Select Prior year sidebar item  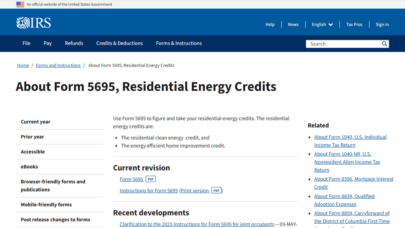(x=59, y=137)
